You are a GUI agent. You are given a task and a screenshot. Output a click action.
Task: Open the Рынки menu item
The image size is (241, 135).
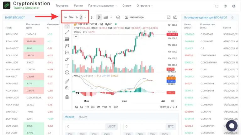click(78, 6)
